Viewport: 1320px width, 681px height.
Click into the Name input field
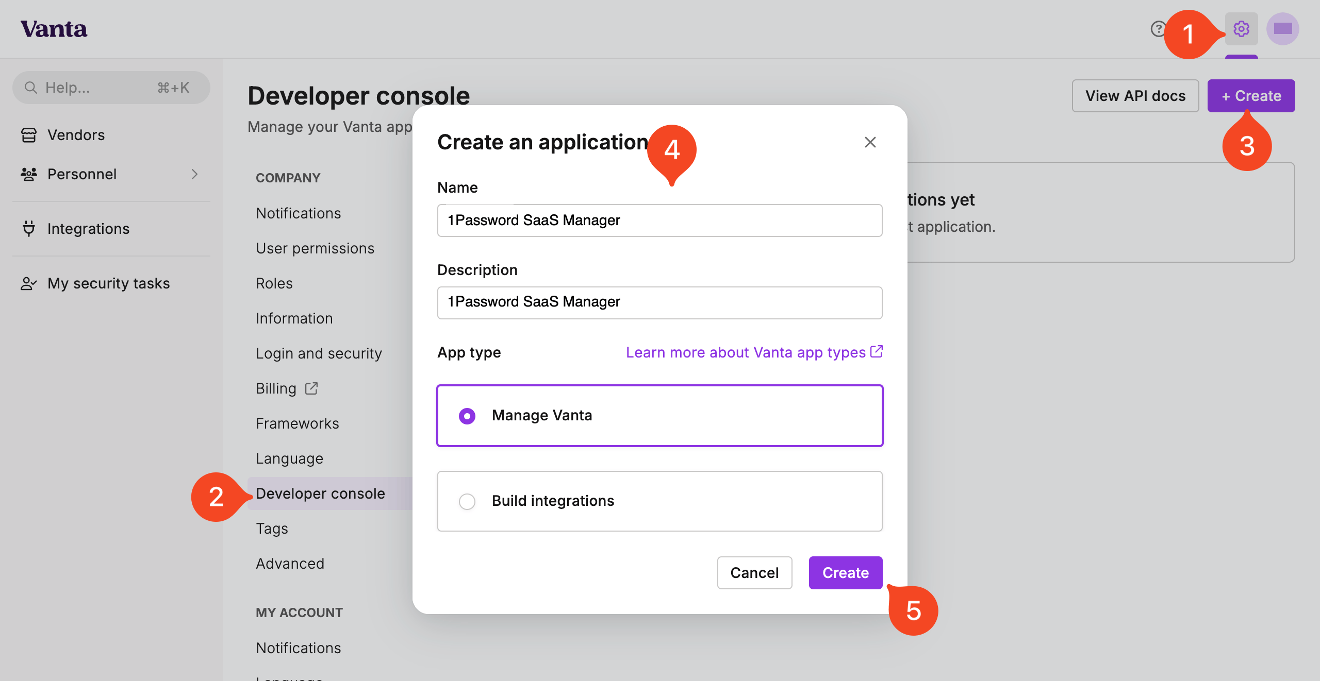point(660,220)
